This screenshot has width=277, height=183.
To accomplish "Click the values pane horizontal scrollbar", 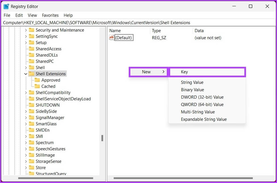I will (x=183, y=178).
